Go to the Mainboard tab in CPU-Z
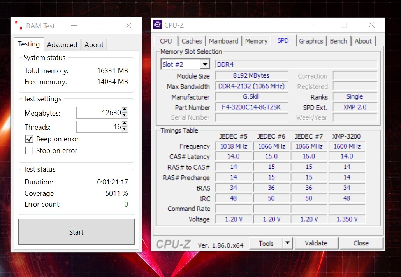This screenshot has height=277, width=401. pos(223,41)
